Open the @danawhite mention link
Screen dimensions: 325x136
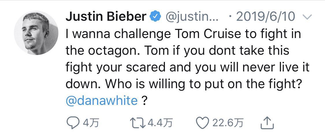[x=102, y=101]
